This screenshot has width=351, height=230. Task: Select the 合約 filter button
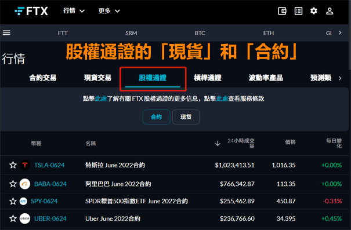click(156, 117)
